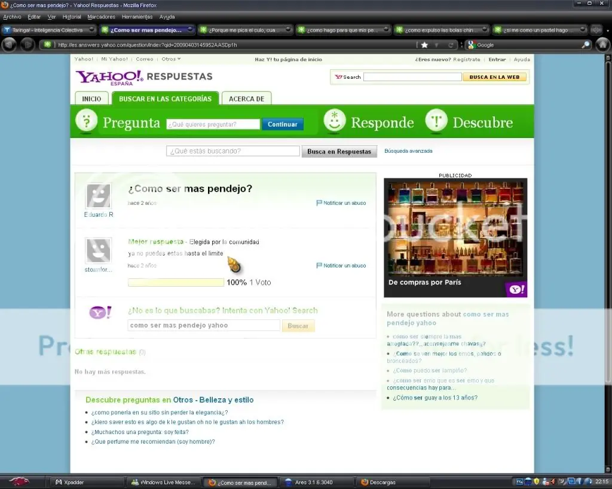
Task: Open the Ayuda menu in menu bar
Action: [x=167, y=17]
